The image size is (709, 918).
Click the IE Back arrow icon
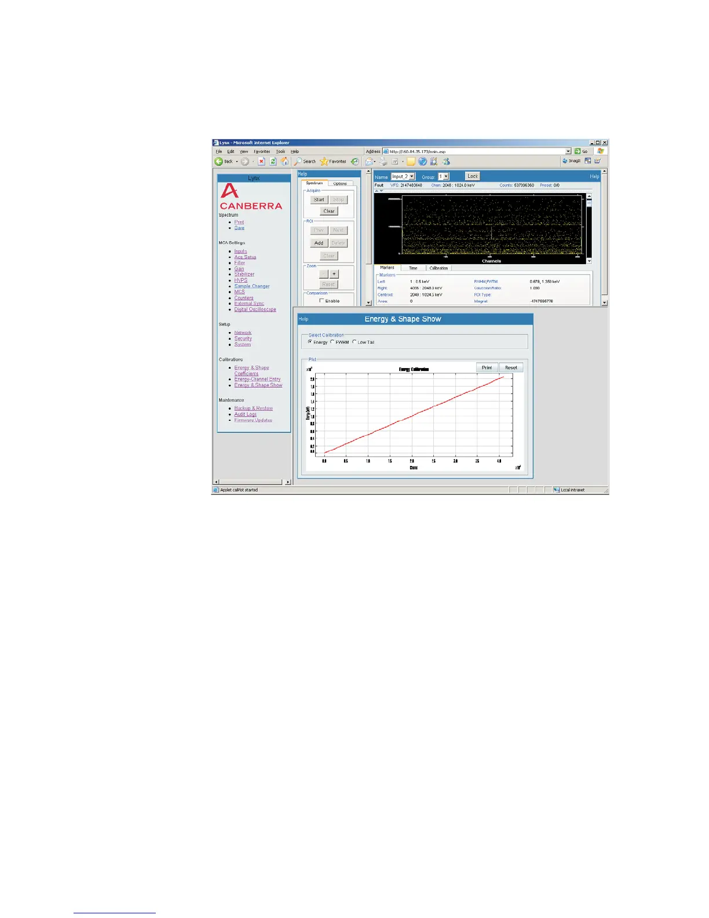tap(219, 162)
